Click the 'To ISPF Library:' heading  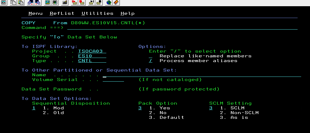coord(50,47)
